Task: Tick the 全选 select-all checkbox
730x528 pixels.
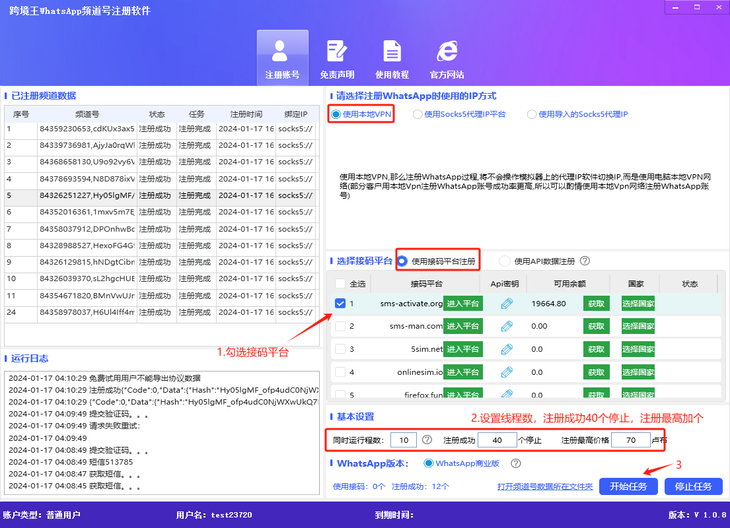Action: [340, 284]
